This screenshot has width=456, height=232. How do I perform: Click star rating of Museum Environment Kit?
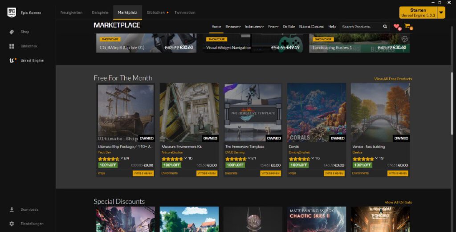(x=172, y=159)
